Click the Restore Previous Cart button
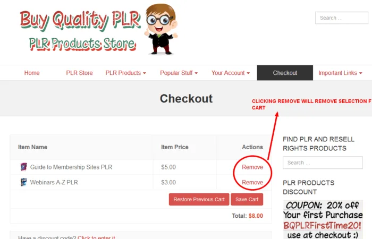Viewport: 372px width, 239px height. 199,199
